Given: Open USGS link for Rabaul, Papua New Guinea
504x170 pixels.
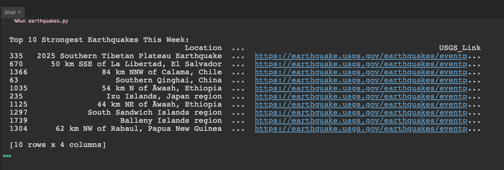Looking at the screenshot, I should pyautogui.click(x=361, y=128).
